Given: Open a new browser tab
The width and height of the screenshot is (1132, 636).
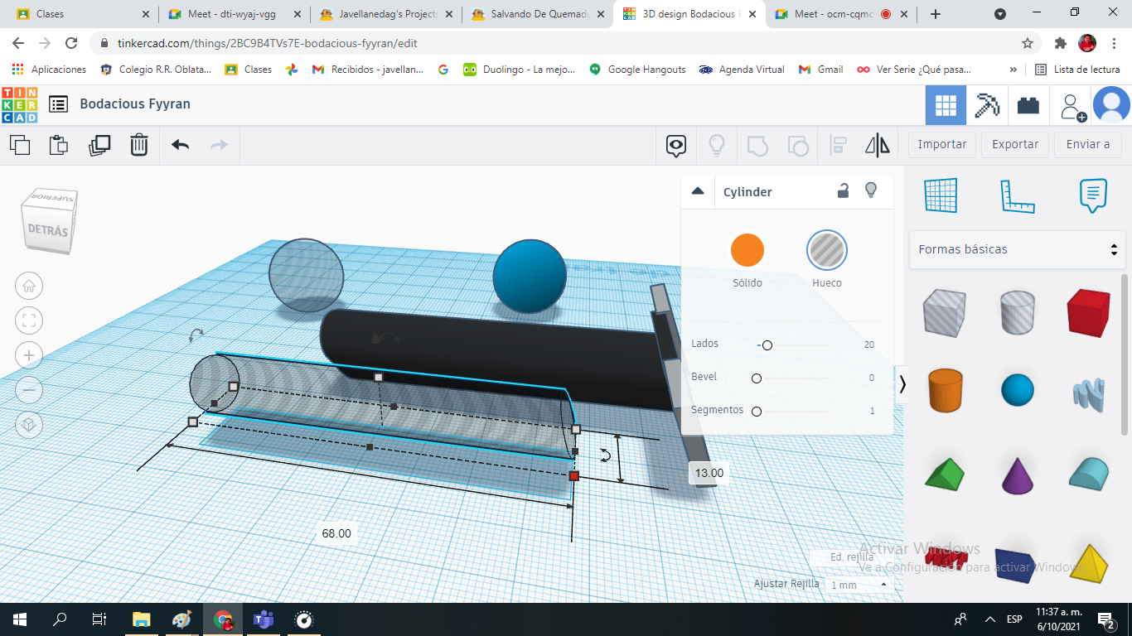Looking at the screenshot, I should tap(936, 14).
